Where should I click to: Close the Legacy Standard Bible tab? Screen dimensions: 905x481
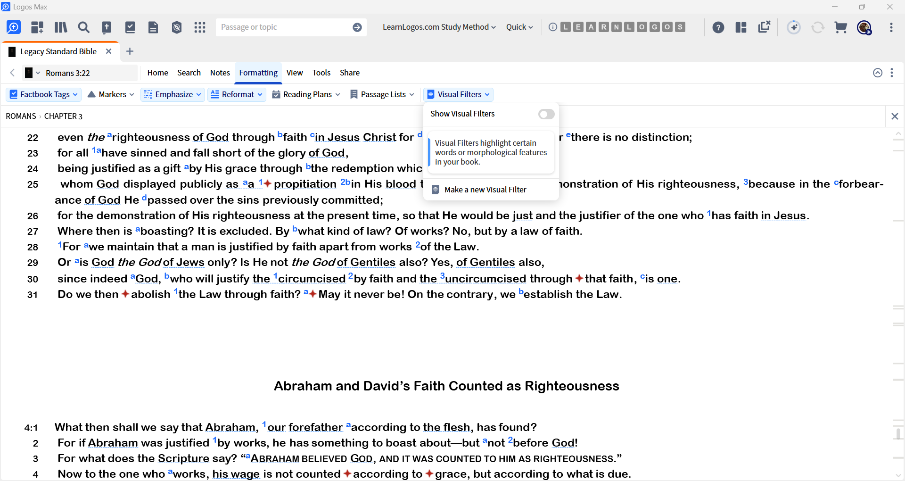tap(109, 51)
